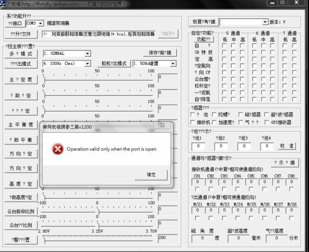Click the 云台俯仰比例 button

[21, 211]
